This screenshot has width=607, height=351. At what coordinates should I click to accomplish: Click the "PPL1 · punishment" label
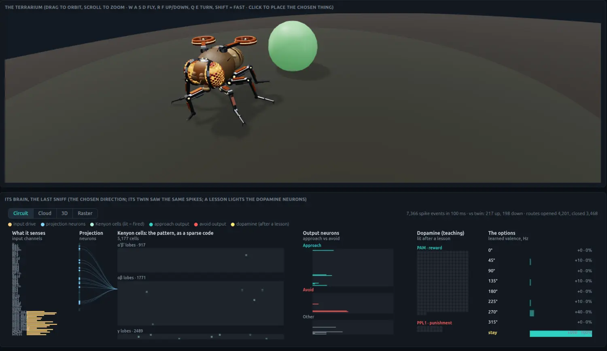pos(435,323)
